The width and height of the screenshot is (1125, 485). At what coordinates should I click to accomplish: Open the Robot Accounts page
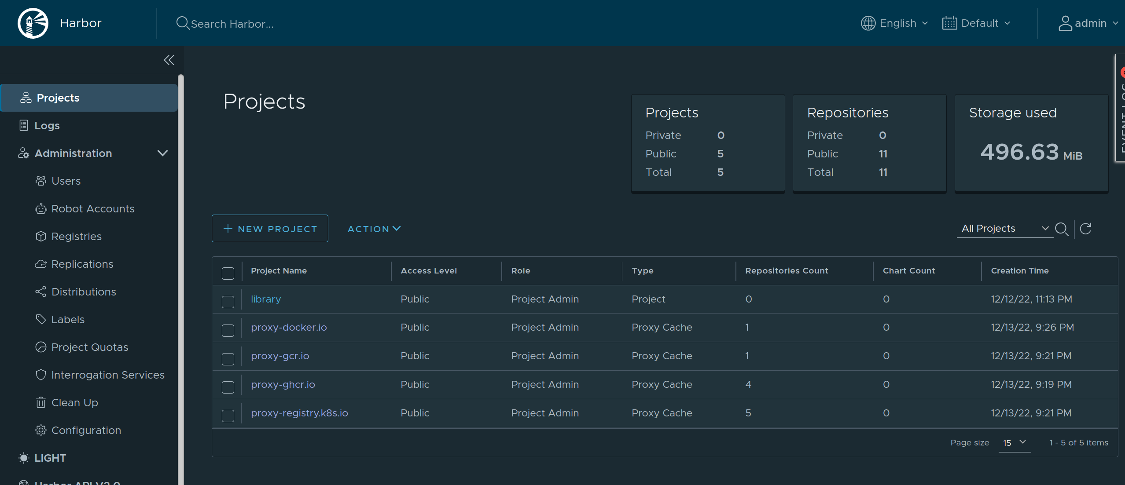(93, 208)
